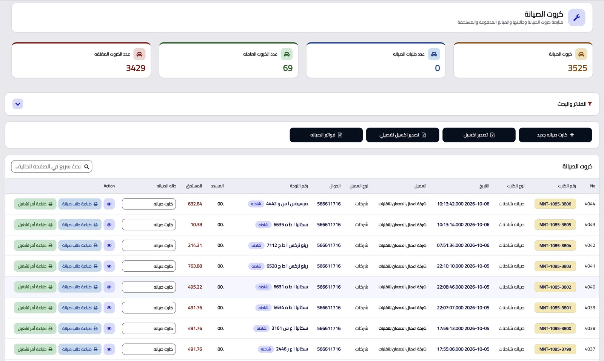Viewport: 604px width, 361px height.
Task: Click the filter funnel icon next to الفلاتر والبحث
Action: tap(590, 104)
